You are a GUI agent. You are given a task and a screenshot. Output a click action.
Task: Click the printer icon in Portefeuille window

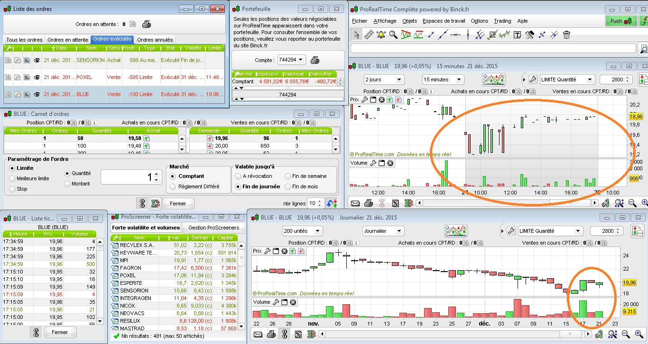pos(315,60)
